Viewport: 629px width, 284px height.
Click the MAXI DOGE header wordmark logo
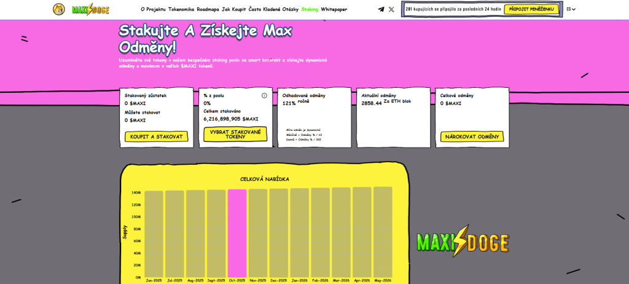[91, 9]
